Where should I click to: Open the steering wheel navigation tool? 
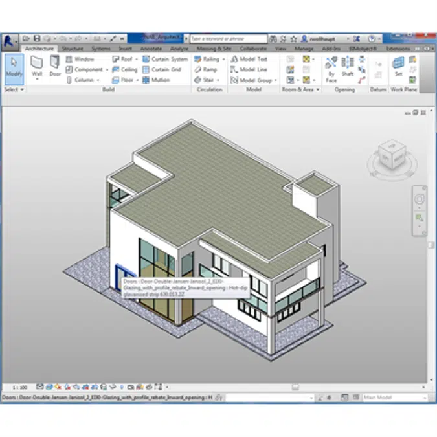tap(420, 199)
